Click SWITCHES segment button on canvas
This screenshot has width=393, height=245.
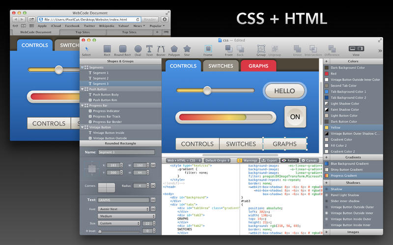pos(241,144)
